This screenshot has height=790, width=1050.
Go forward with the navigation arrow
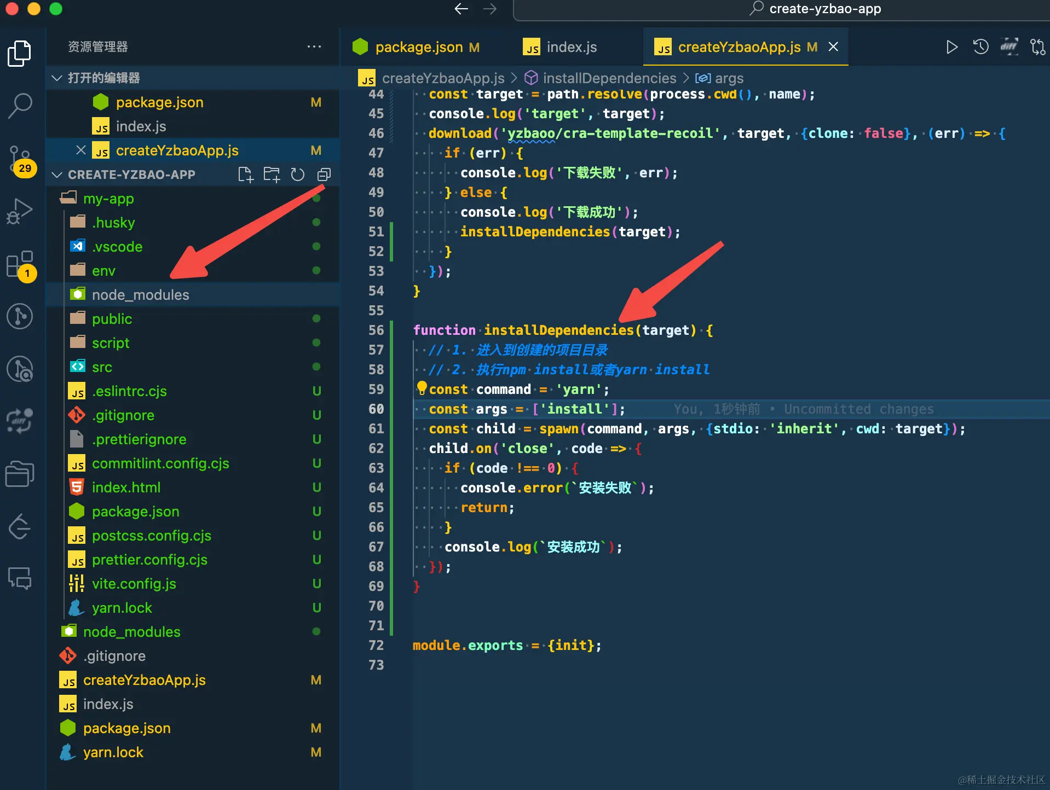(x=490, y=9)
